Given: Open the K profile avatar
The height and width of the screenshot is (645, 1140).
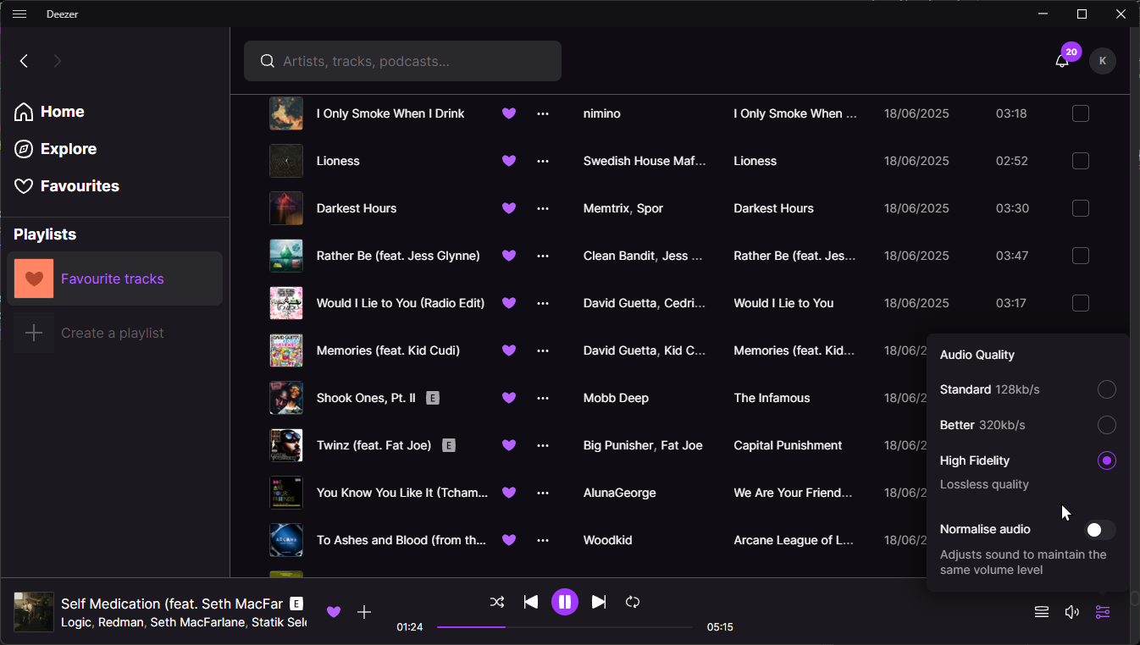Looking at the screenshot, I should pyautogui.click(x=1103, y=61).
